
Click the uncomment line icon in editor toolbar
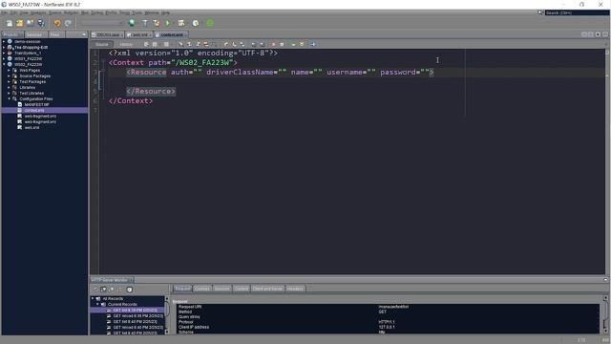(x=302, y=45)
